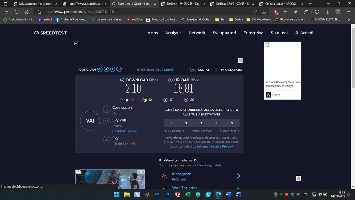The width and height of the screenshot is (355, 200).
Task: Open result ID 13672421943 link
Action: [x=164, y=69]
